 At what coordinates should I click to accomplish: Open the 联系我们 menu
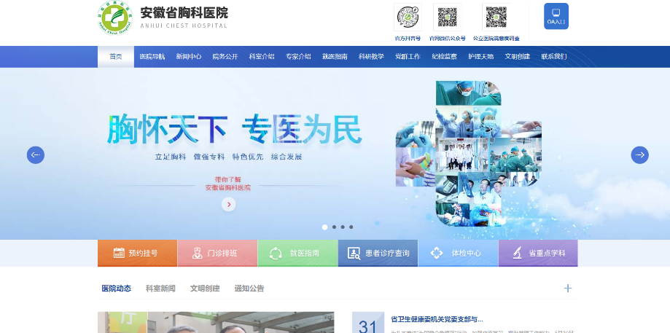click(554, 56)
